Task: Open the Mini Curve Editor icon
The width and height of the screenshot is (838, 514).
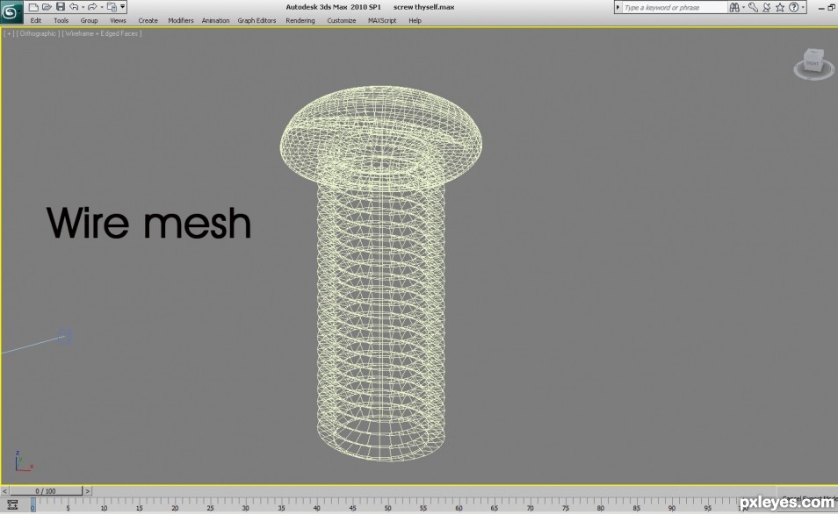Action: click(12, 504)
